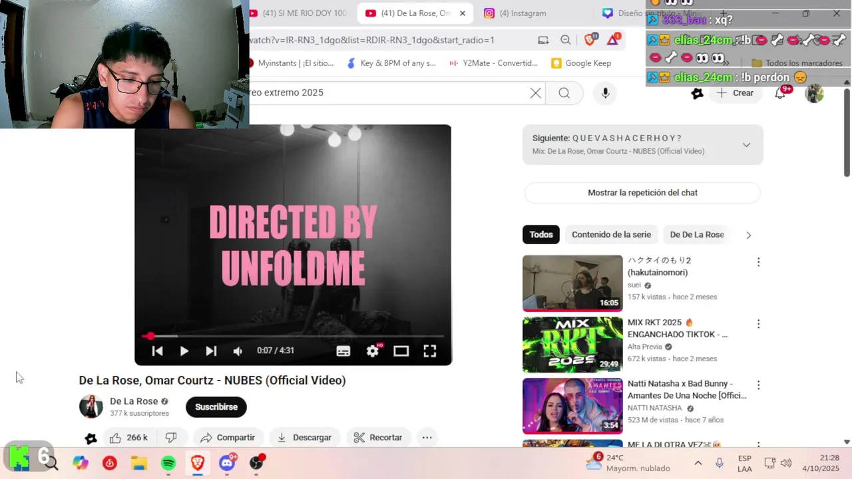
Task: Close the De La Rose browser tab
Action: click(463, 13)
